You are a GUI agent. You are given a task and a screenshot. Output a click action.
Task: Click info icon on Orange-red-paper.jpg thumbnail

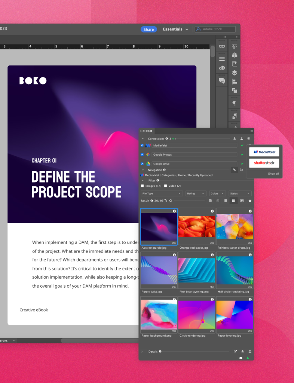point(212,211)
